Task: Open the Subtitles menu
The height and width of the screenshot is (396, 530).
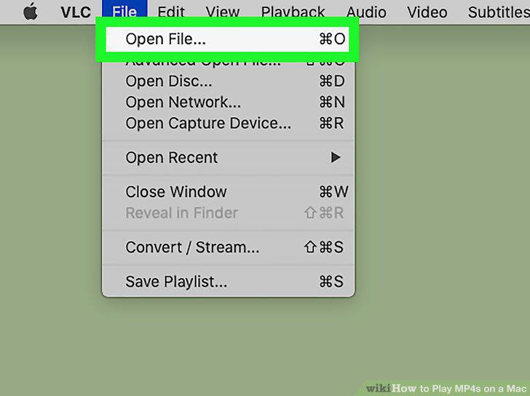Action: [499, 12]
